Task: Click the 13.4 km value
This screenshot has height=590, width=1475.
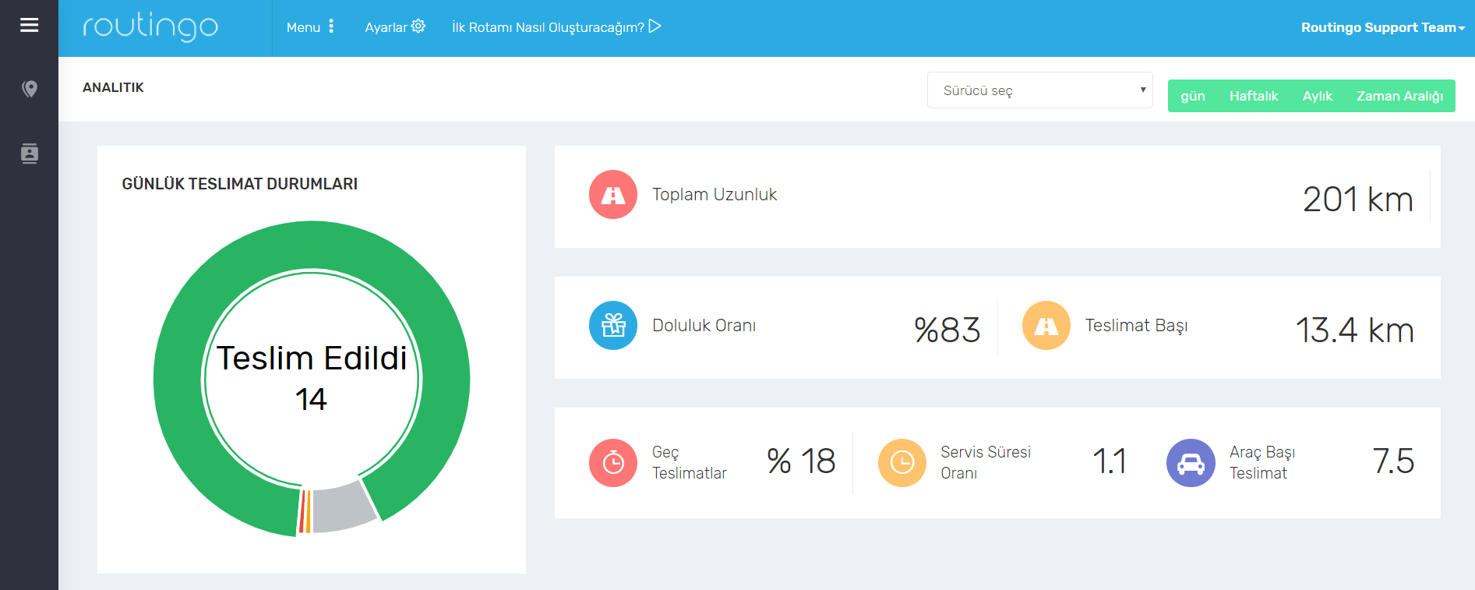Action: pyautogui.click(x=1355, y=330)
